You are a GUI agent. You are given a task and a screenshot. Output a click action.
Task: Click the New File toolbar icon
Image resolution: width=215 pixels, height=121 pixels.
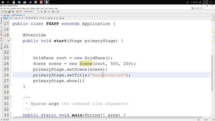[x=2, y=12]
